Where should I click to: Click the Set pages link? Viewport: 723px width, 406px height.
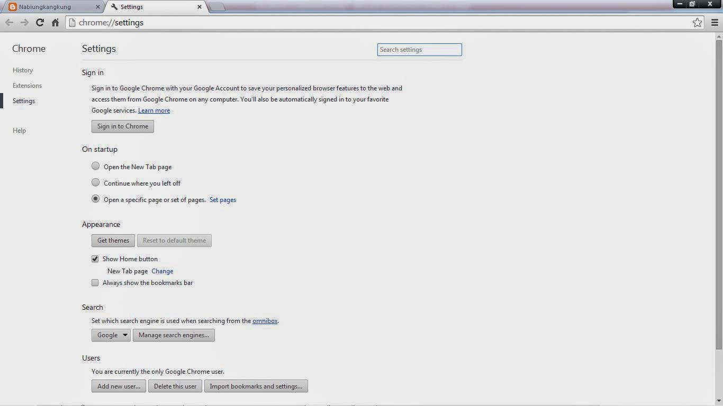tap(223, 200)
